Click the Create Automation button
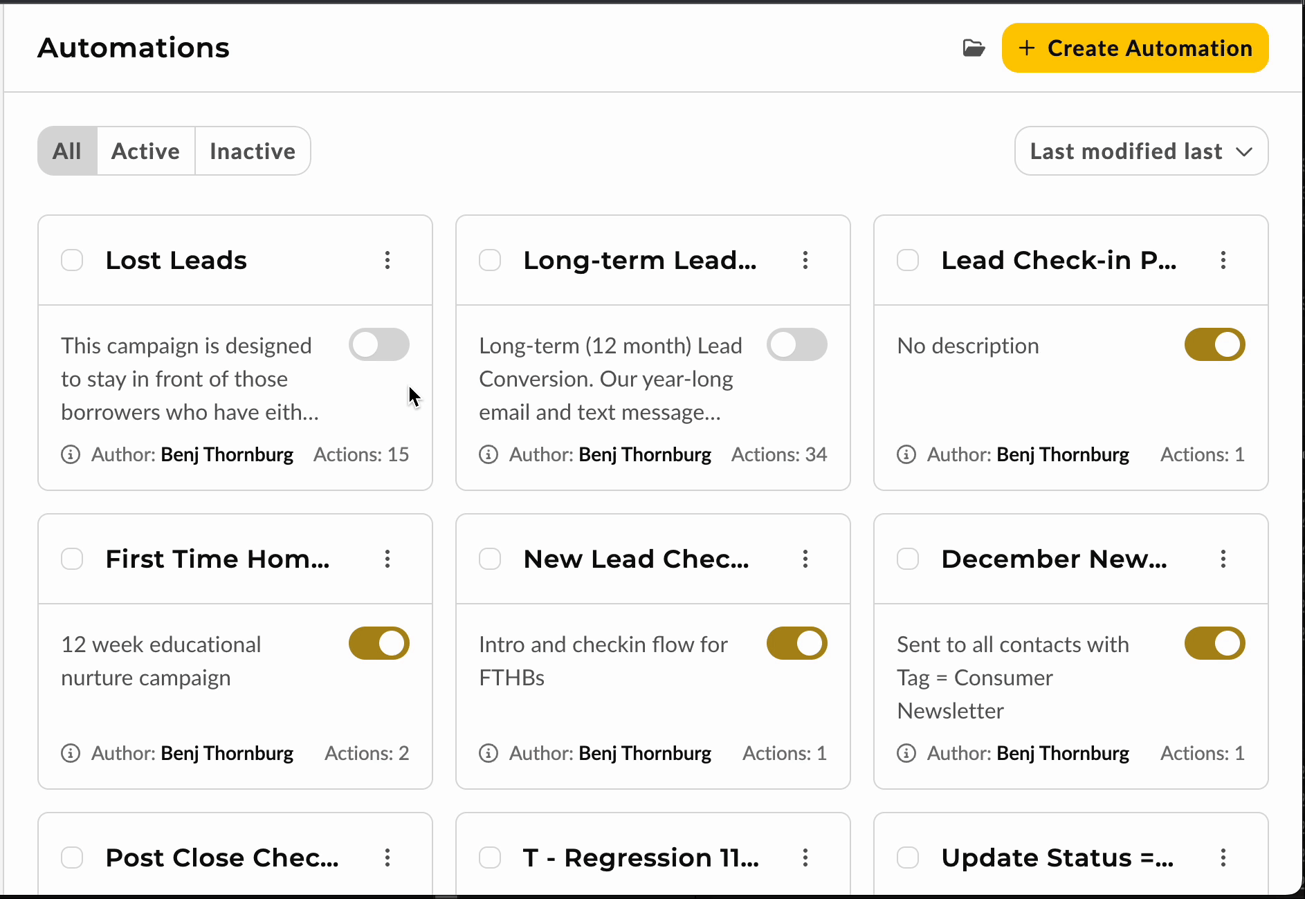 click(1135, 48)
